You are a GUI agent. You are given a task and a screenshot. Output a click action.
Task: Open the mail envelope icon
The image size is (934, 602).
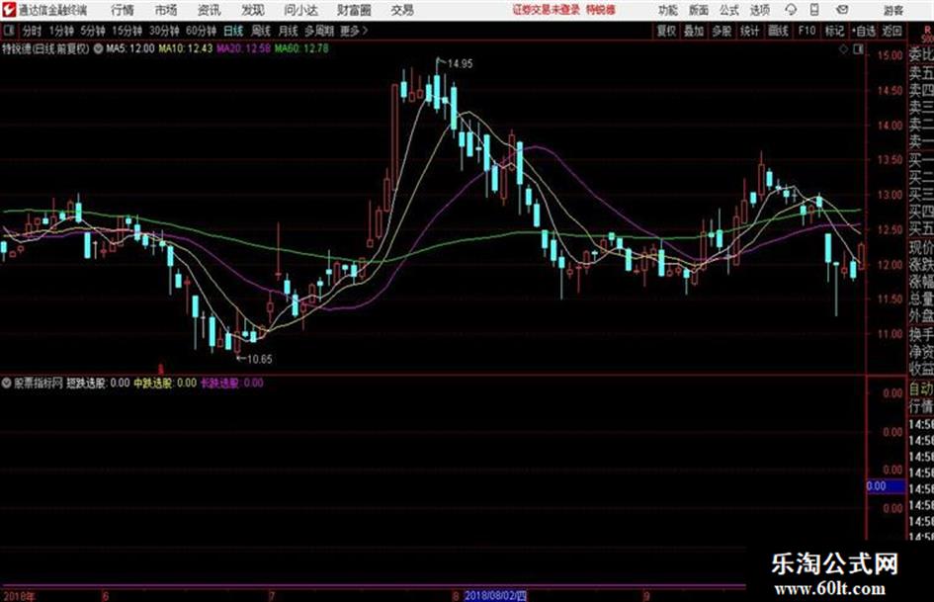tap(842, 10)
